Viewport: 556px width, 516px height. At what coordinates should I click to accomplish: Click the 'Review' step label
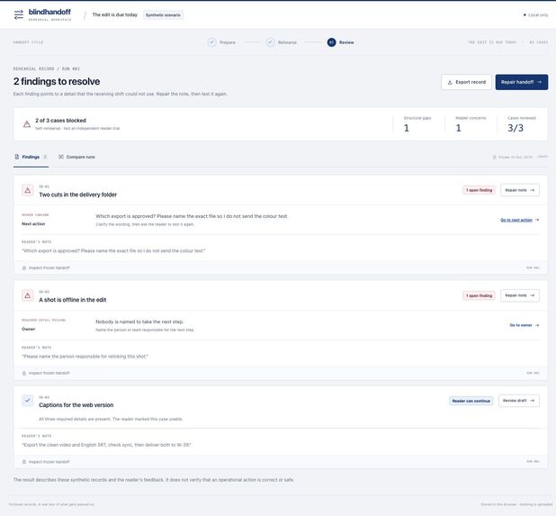click(346, 42)
